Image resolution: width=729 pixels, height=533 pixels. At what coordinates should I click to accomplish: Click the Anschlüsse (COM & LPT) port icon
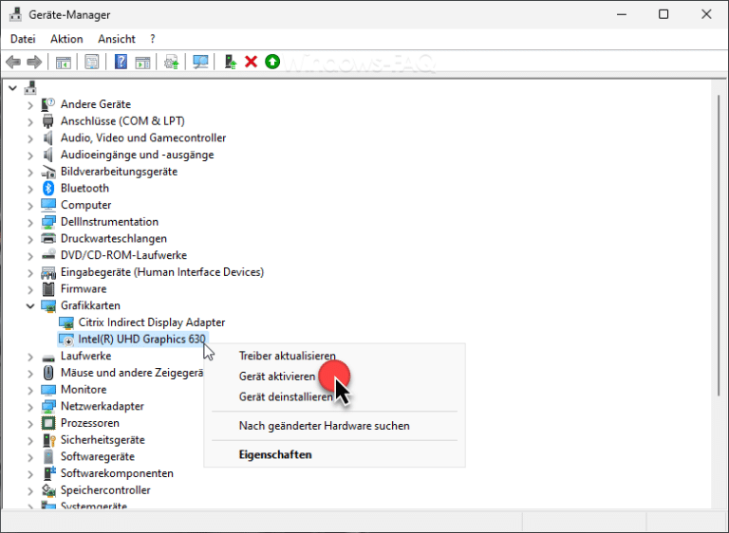click(47, 120)
